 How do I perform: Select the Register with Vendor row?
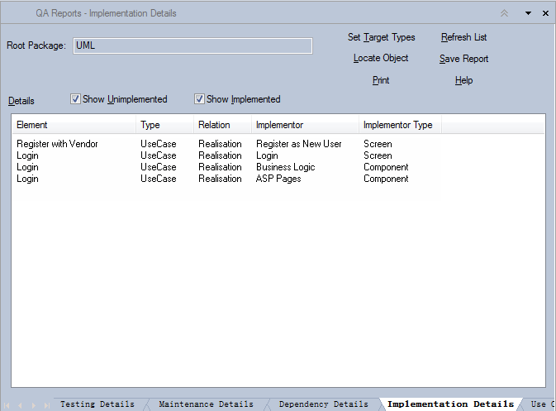pos(57,144)
